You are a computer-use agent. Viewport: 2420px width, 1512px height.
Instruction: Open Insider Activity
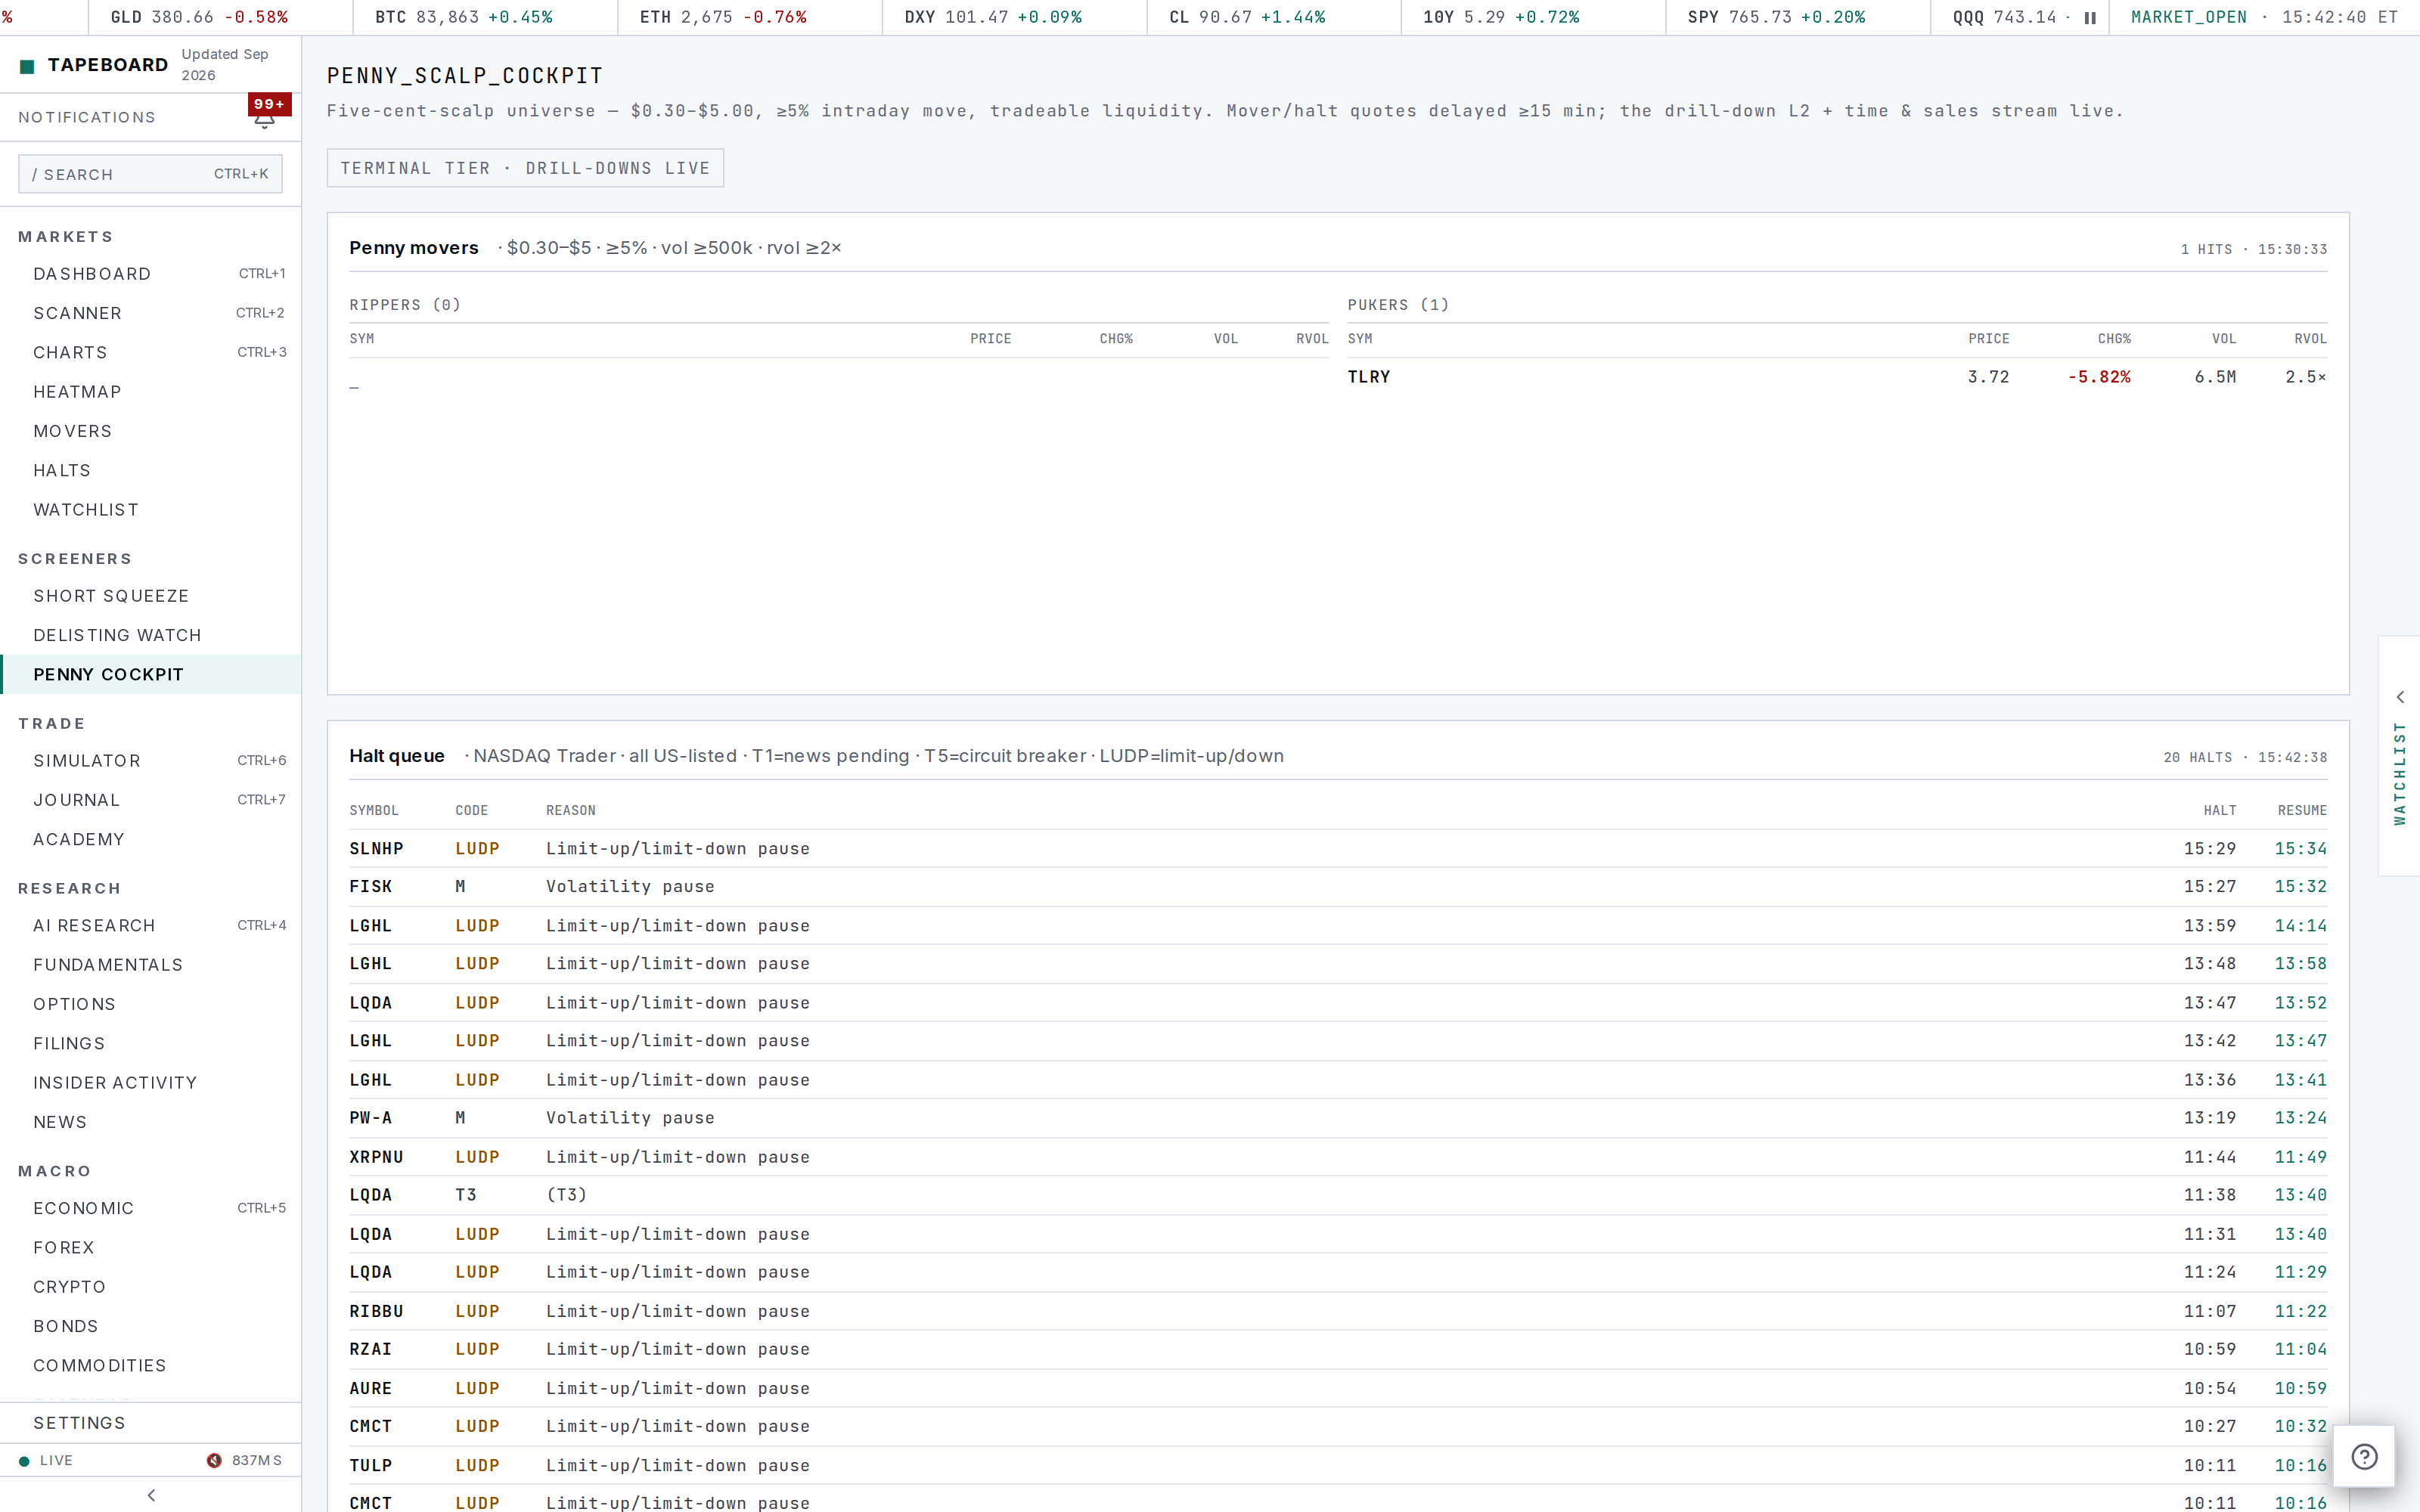[x=151, y=1083]
